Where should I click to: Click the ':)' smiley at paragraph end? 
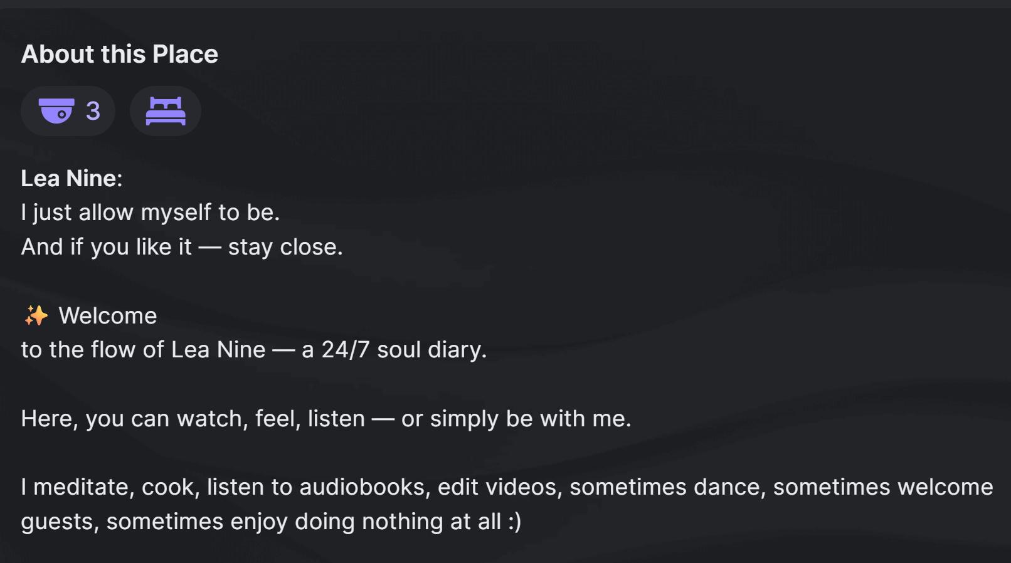point(514,522)
